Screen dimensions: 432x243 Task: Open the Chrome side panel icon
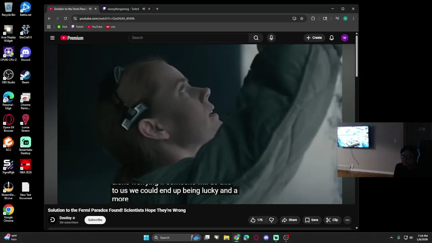(325, 19)
